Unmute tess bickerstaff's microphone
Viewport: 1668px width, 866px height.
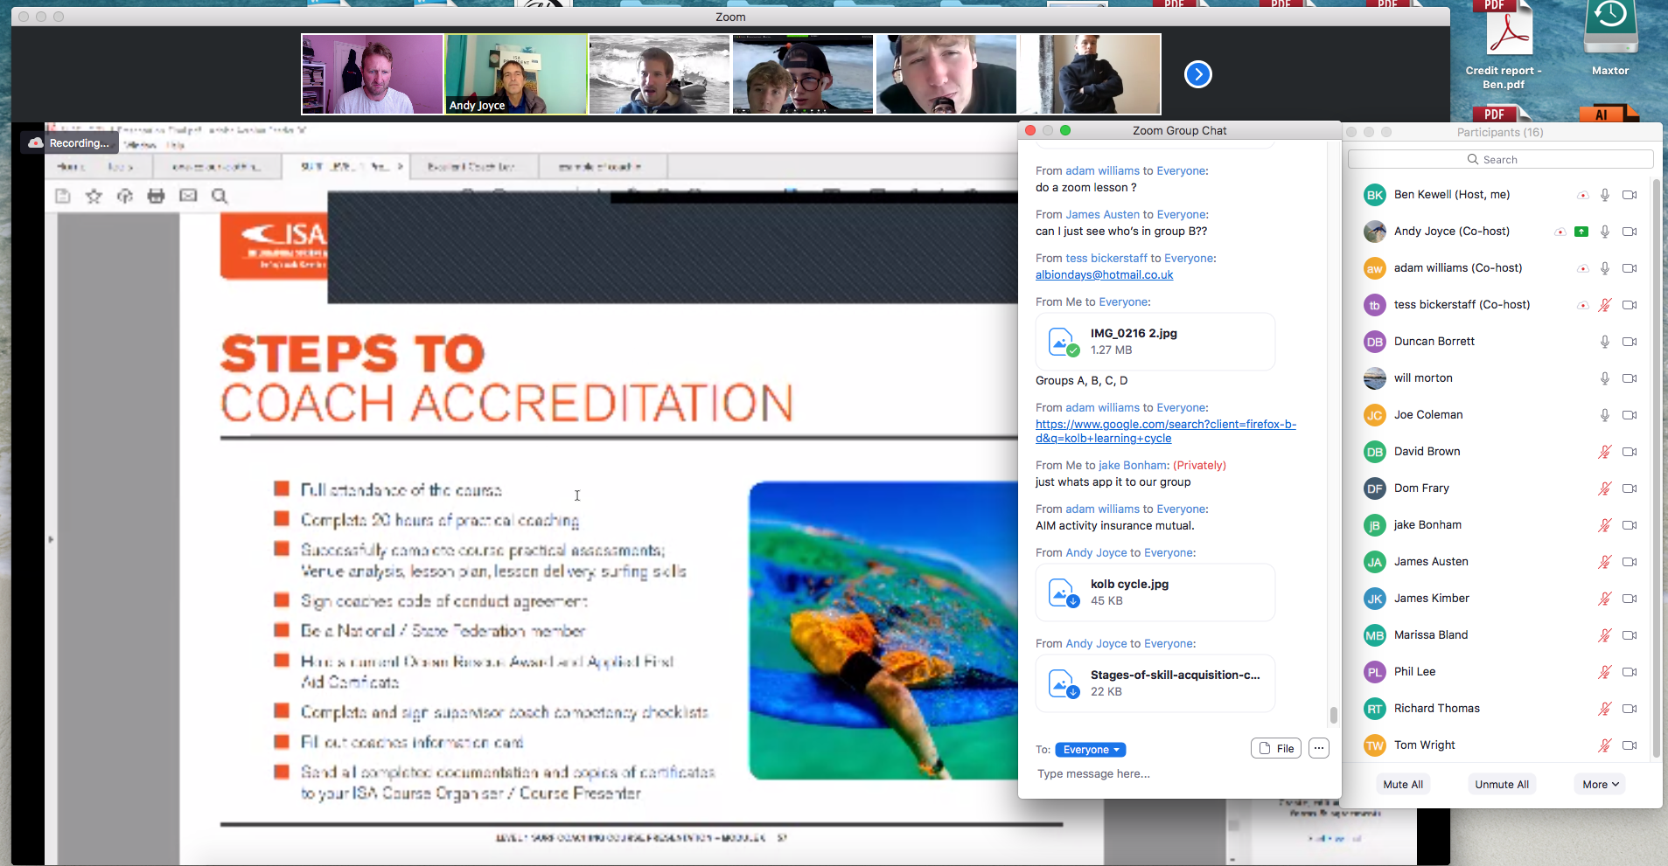tap(1604, 305)
